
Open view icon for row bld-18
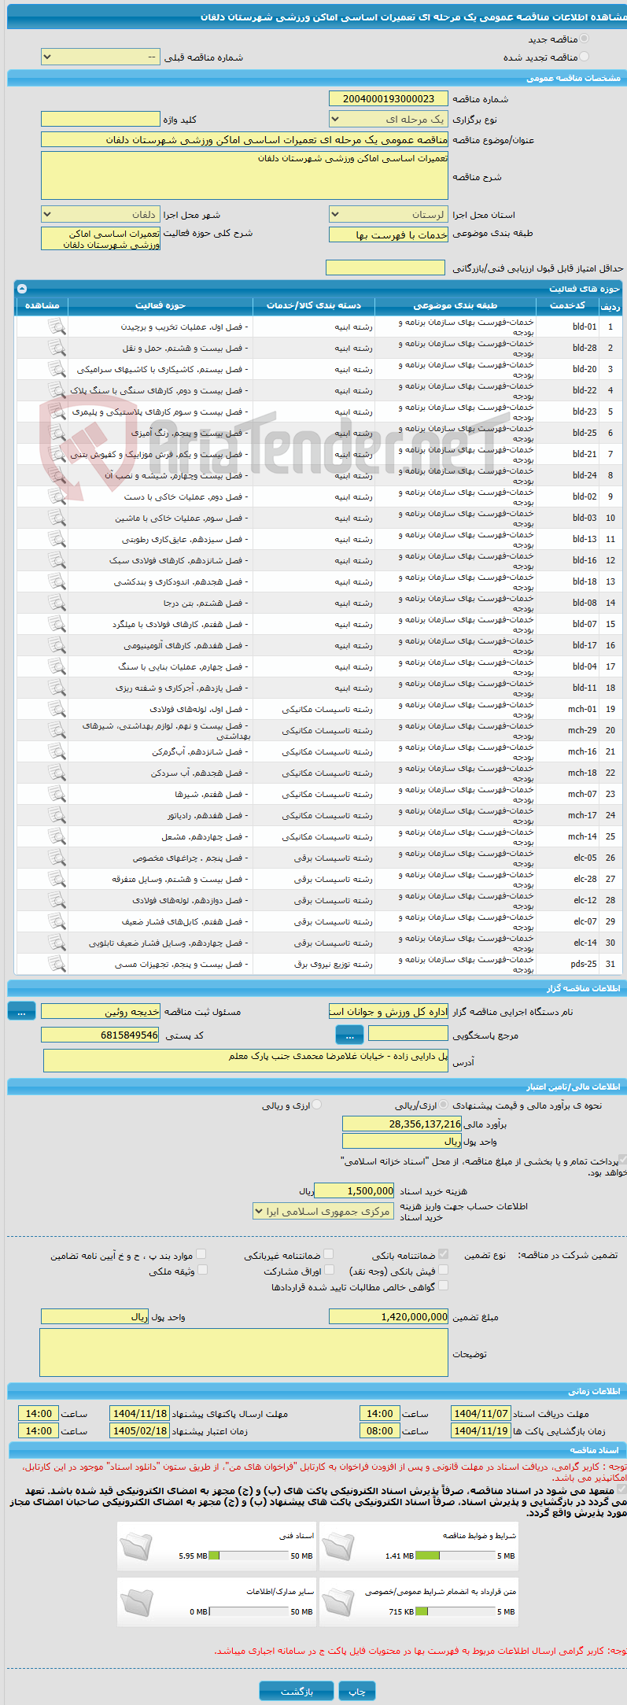click(57, 581)
